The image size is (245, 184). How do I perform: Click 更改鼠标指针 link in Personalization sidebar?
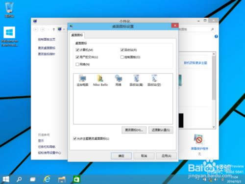[x=47, y=54]
